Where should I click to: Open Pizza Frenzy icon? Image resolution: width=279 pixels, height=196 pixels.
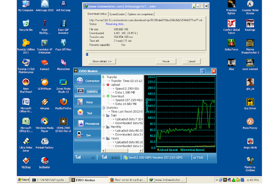250,123
